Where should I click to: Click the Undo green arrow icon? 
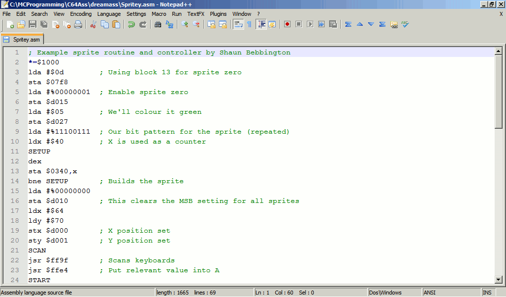[x=131, y=24]
